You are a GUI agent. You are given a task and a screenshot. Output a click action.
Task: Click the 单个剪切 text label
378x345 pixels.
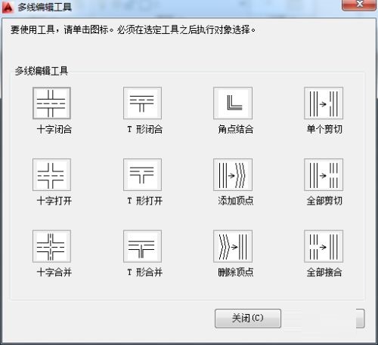tap(324, 130)
